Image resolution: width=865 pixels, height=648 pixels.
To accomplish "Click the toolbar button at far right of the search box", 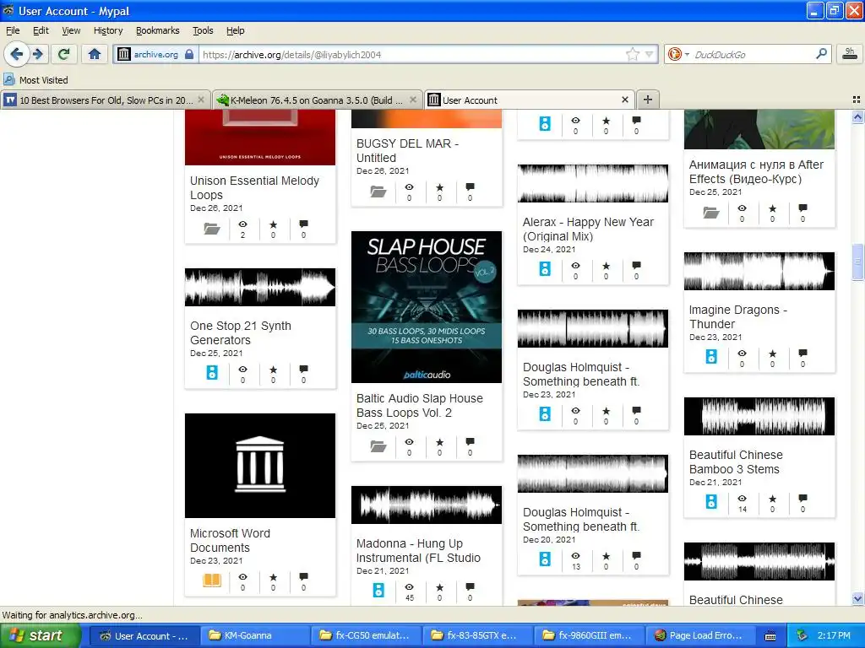I will pyautogui.click(x=850, y=53).
